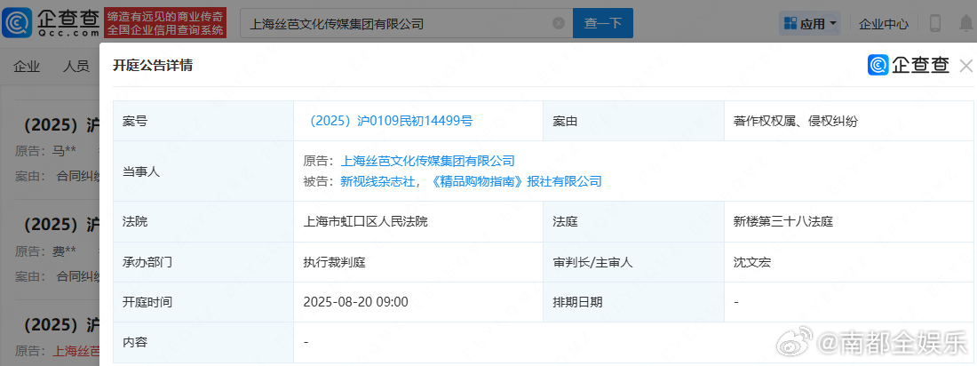Focus the company name search field
Viewport: 977px width, 366px height.
(406, 24)
